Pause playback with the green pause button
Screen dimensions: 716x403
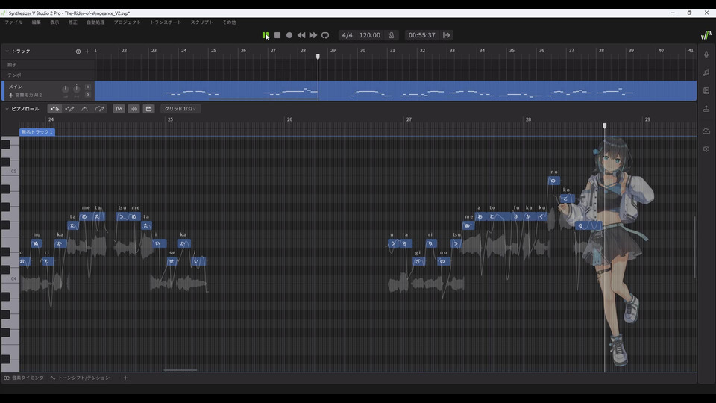pyautogui.click(x=266, y=35)
